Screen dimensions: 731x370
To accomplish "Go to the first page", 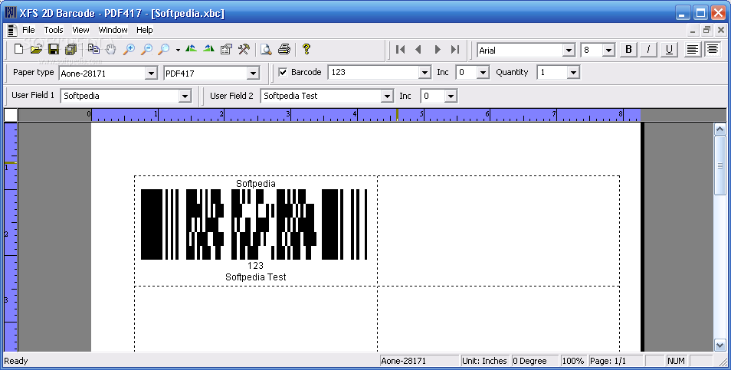I will pyautogui.click(x=400, y=49).
